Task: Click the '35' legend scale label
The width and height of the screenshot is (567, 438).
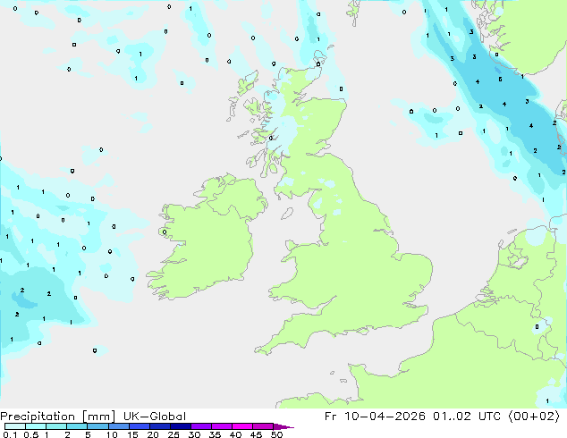Action: [215, 434]
